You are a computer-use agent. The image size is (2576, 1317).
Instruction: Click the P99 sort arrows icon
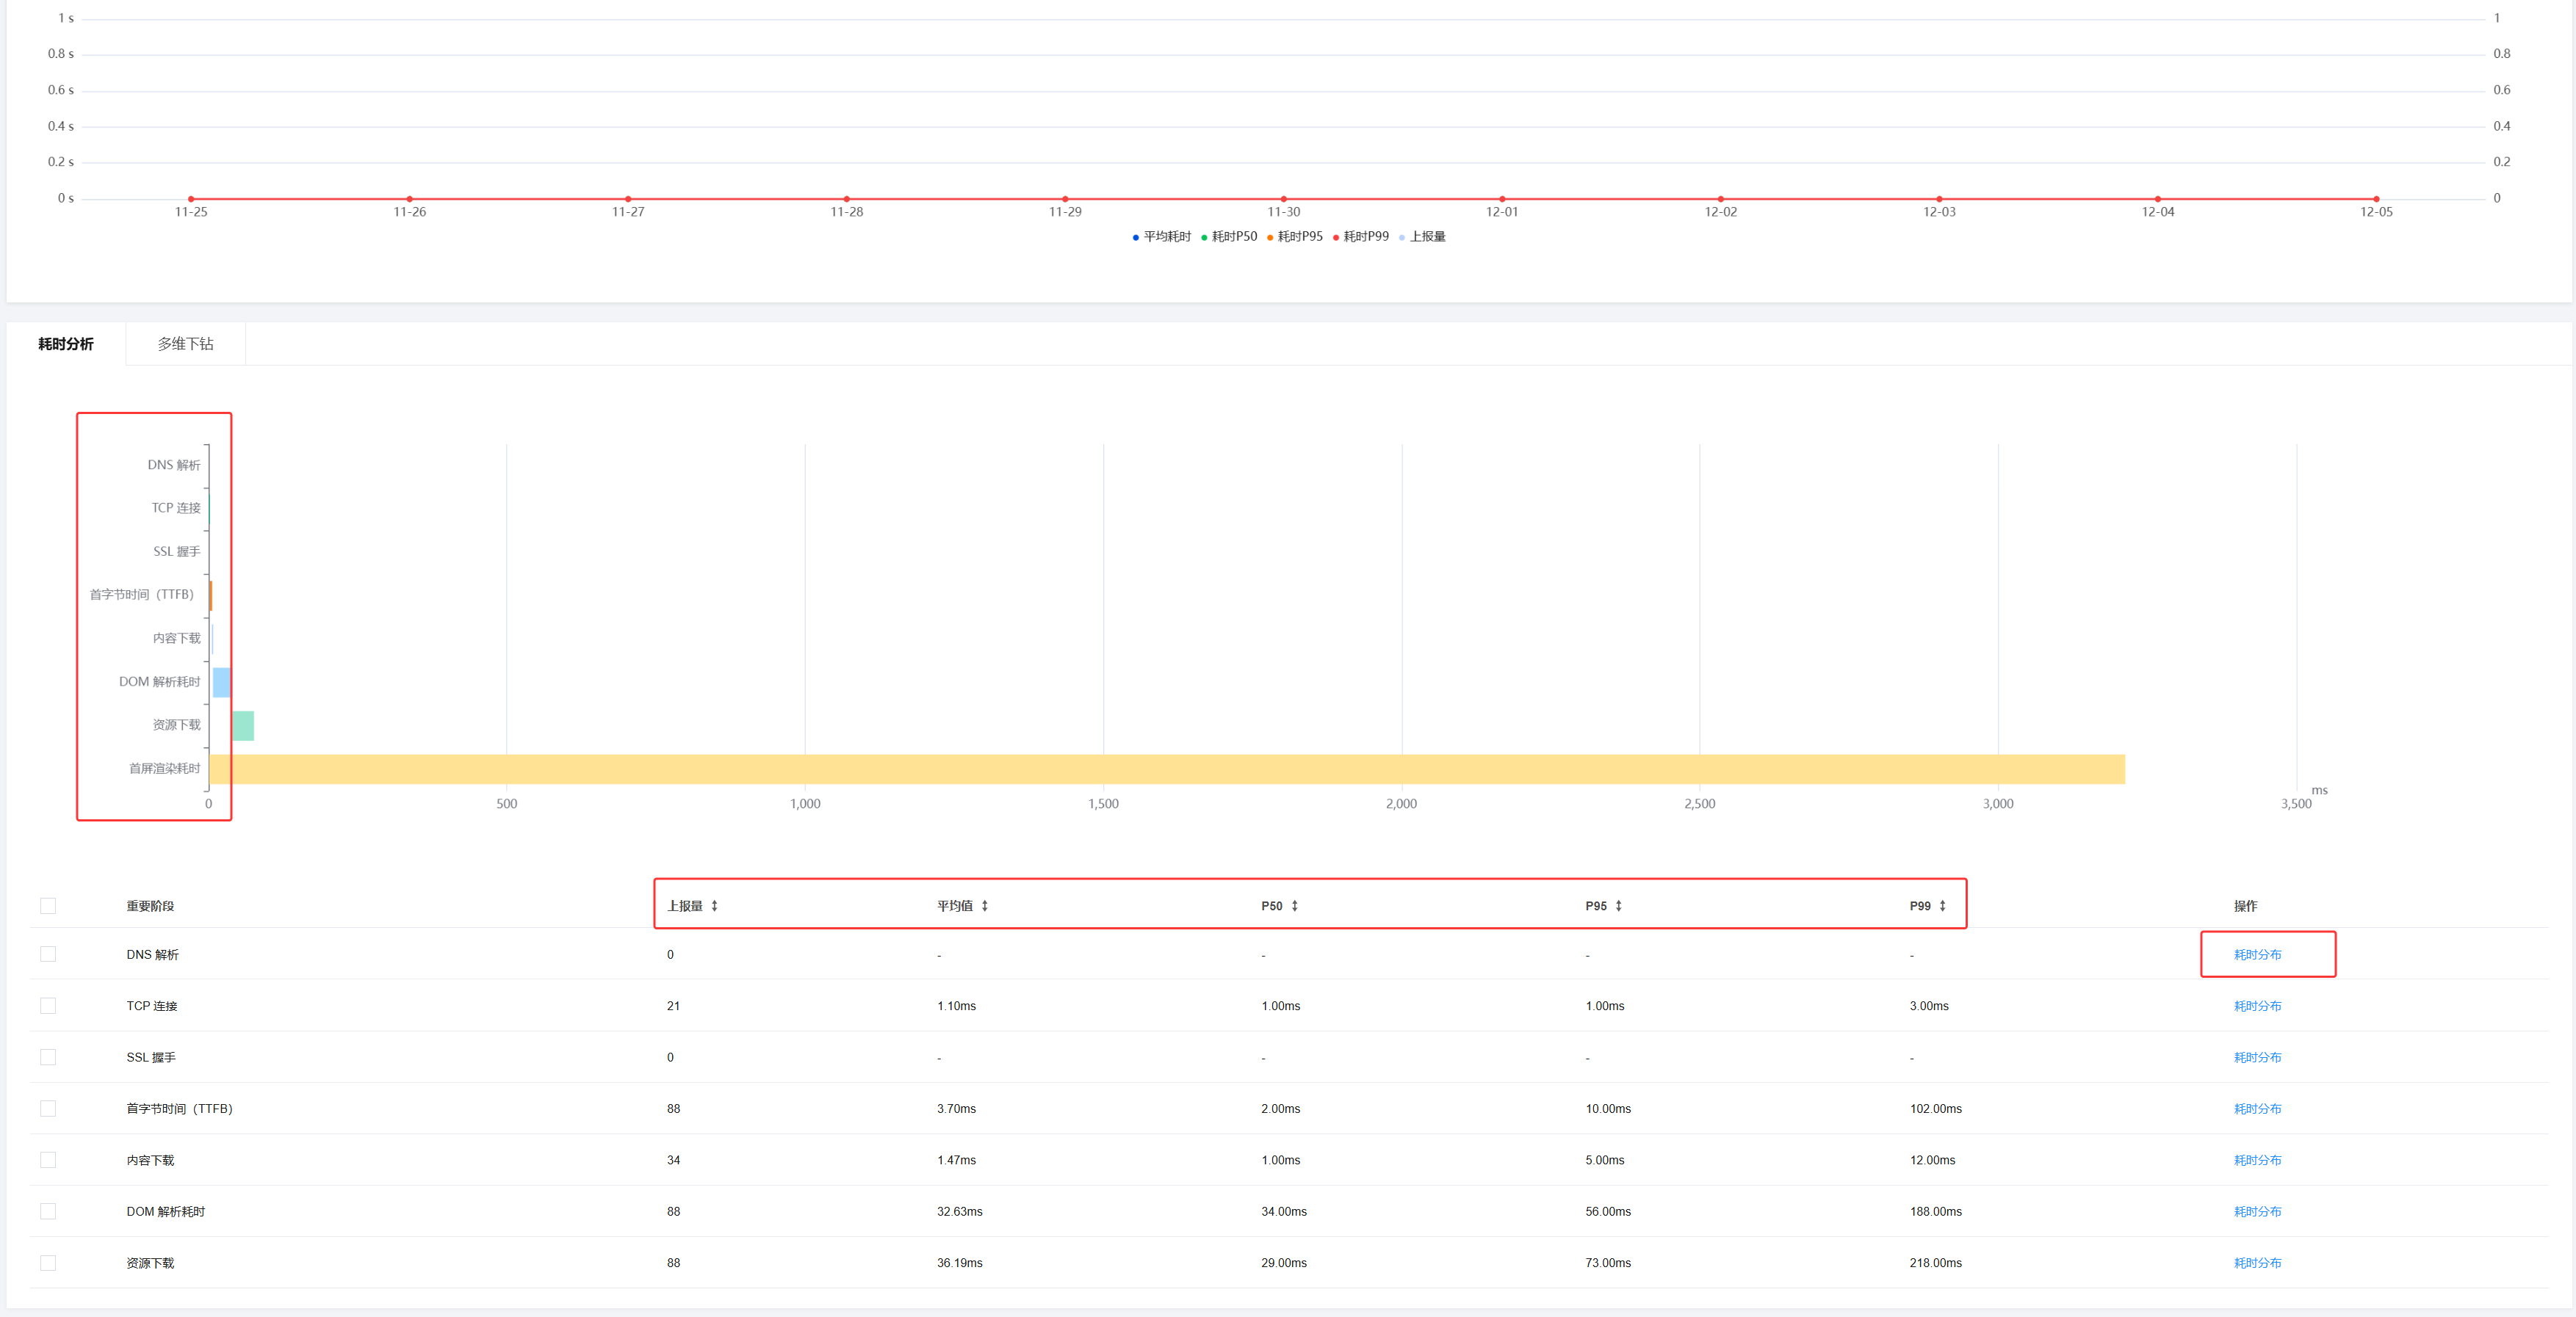click(1942, 905)
